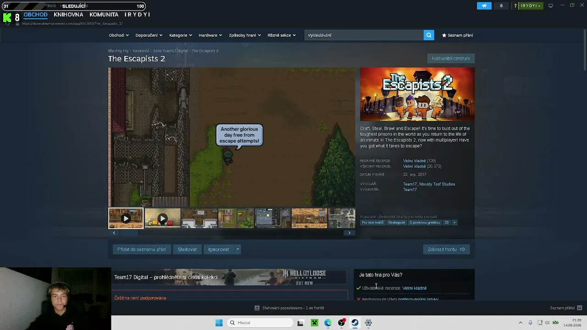Click the store search input field
This screenshot has width=587, height=330.
coord(364,35)
